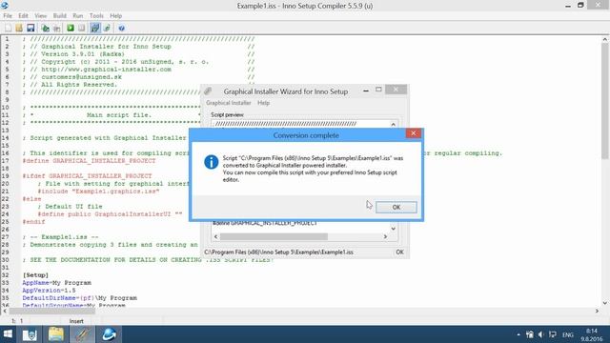Image resolution: width=610 pixels, height=343 pixels.
Task: Click the blue Help question mark icon
Action: pyautogui.click(x=121, y=28)
